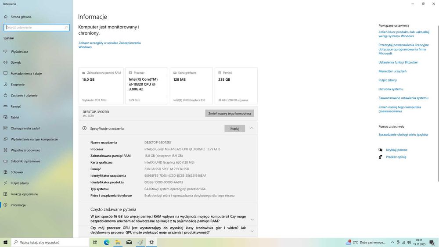The height and width of the screenshot is (247, 439).
Task: Open the notification center icon
Action: pos(432,243)
